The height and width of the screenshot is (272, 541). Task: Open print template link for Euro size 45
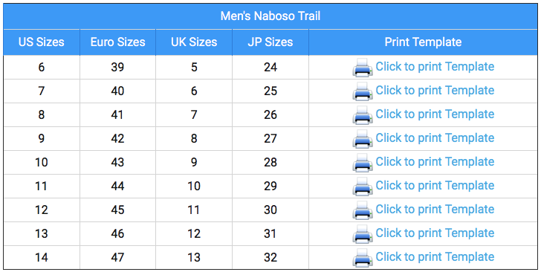point(435,209)
